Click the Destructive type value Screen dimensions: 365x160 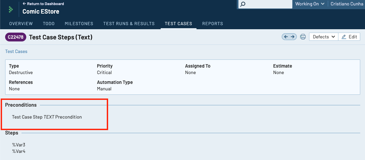click(21, 73)
